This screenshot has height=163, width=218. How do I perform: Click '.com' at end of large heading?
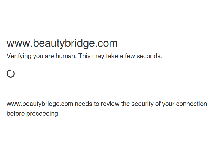[106, 43]
